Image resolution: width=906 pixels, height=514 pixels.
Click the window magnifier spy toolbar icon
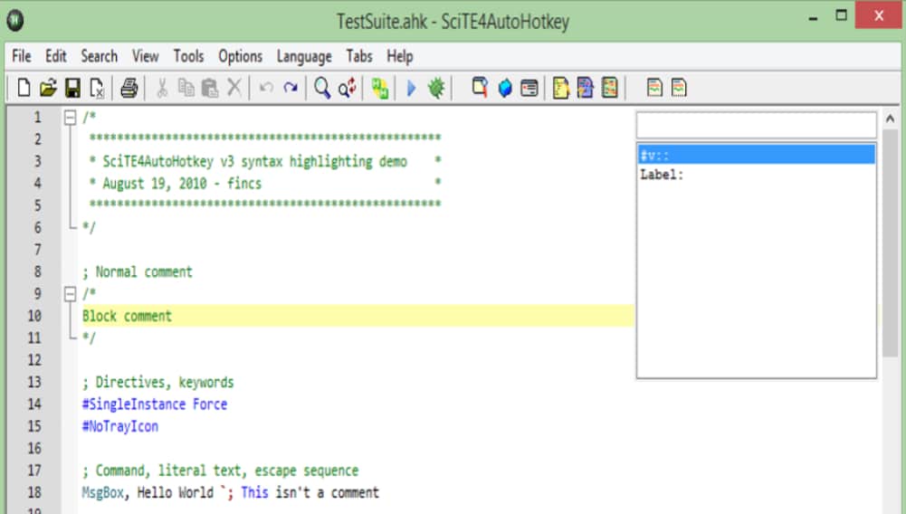pyautogui.click(x=480, y=88)
